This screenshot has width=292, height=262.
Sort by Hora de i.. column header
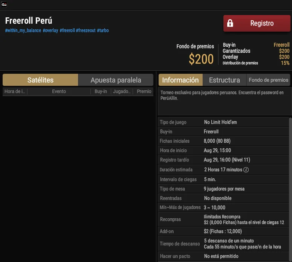(x=15, y=91)
